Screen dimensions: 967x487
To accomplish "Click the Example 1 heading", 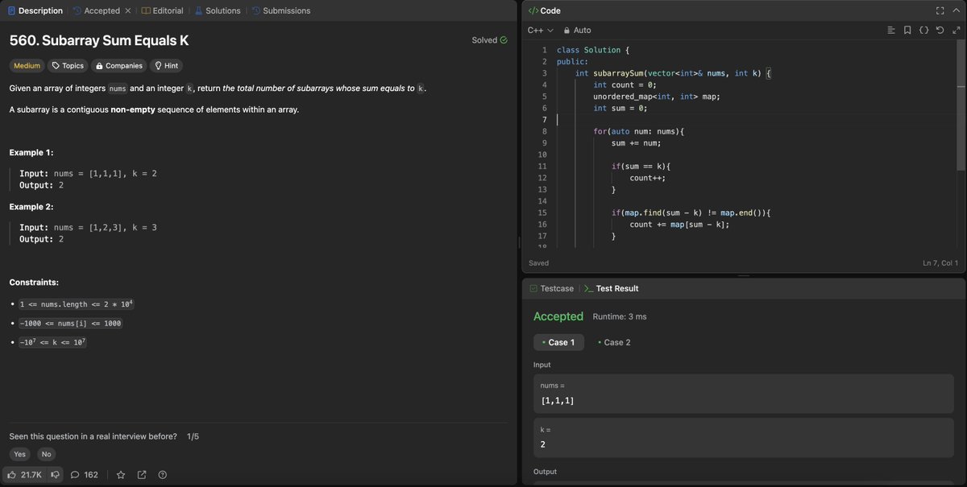I will click(x=31, y=152).
